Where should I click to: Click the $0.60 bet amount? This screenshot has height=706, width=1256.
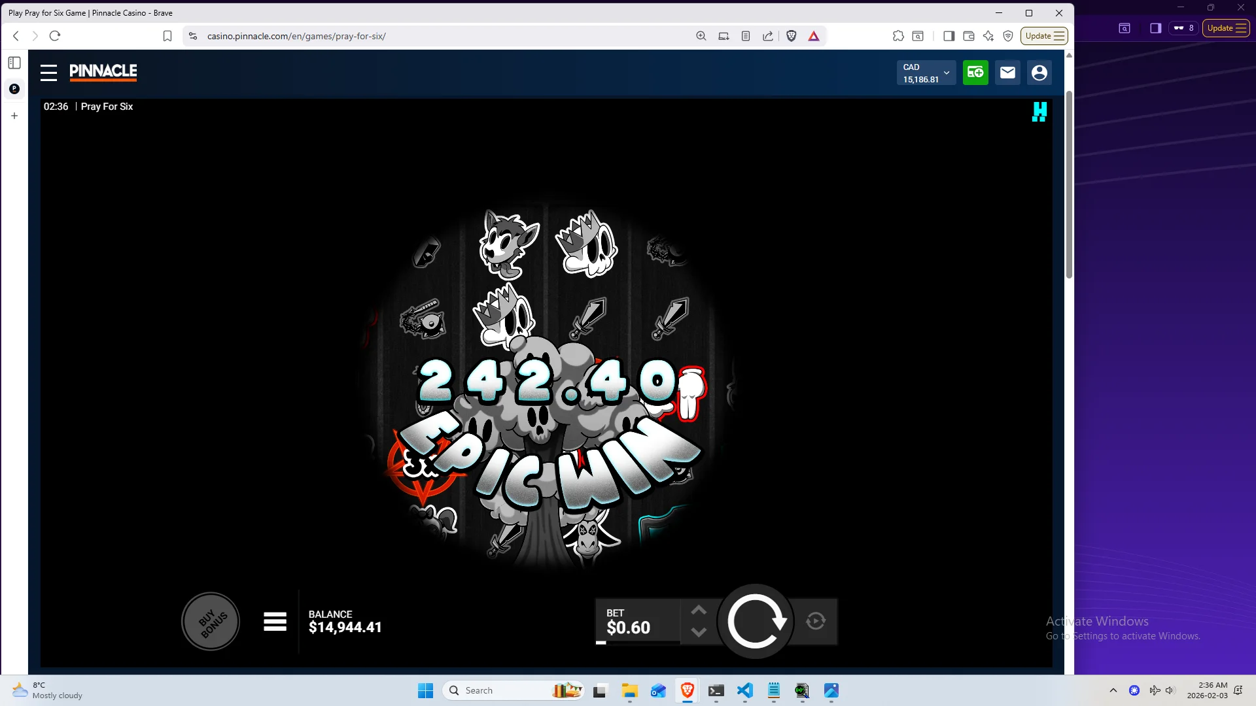(x=628, y=628)
